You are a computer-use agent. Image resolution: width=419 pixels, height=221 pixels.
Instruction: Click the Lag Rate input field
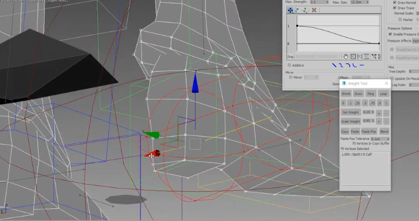(414, 84)
